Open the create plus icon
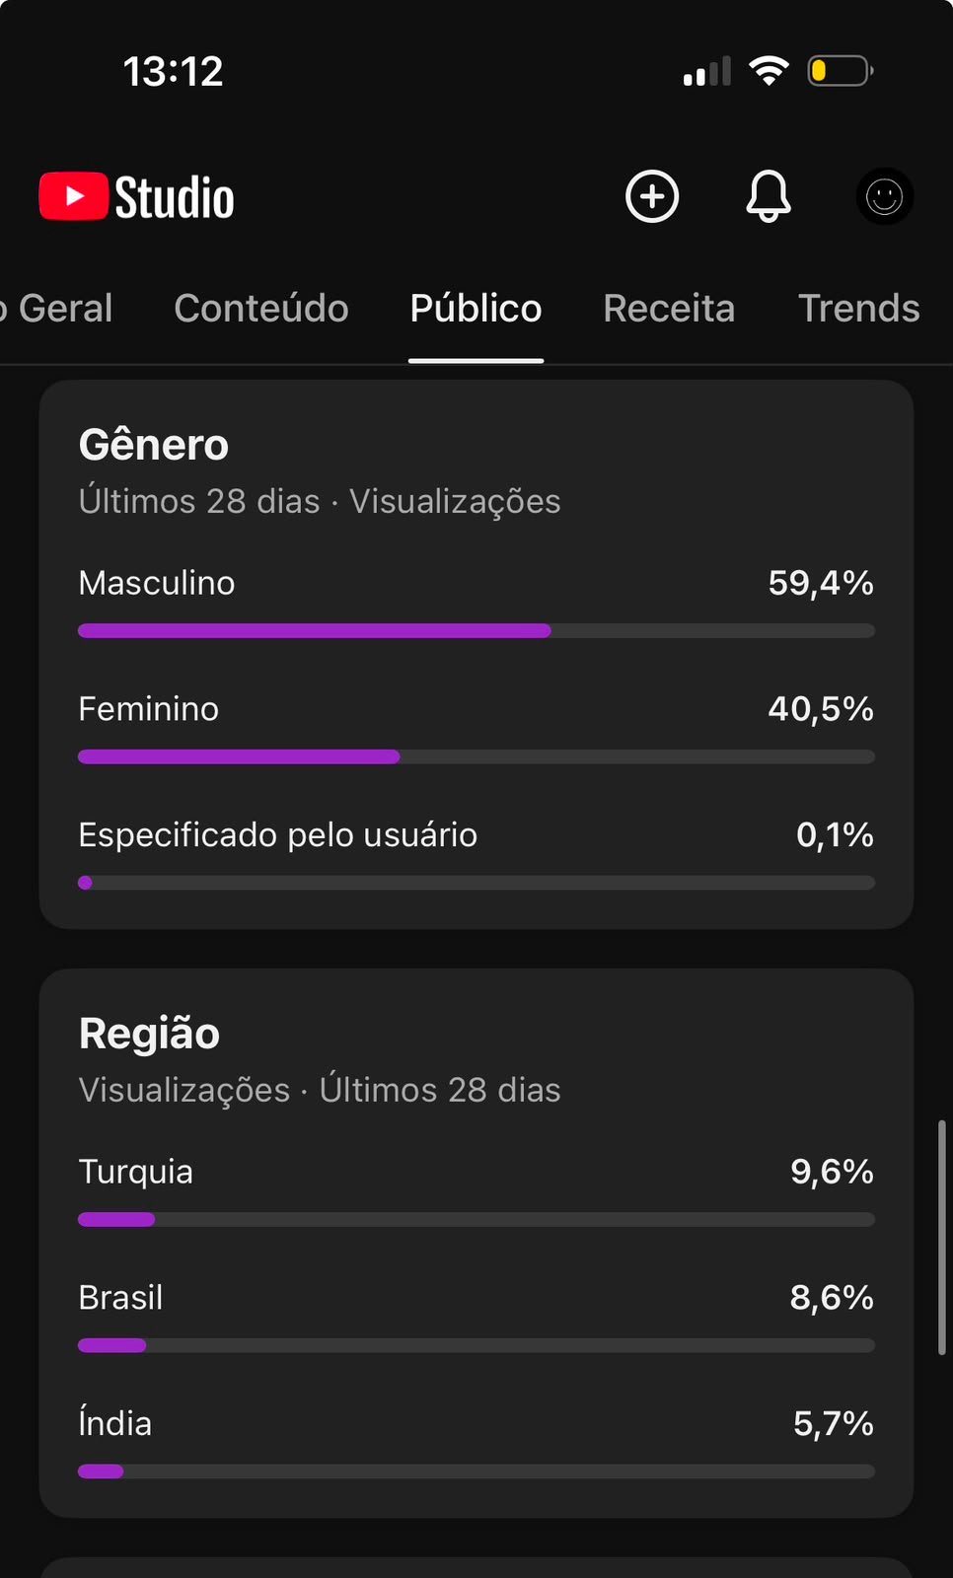The image size is (953, 1578). pos(652,196)
